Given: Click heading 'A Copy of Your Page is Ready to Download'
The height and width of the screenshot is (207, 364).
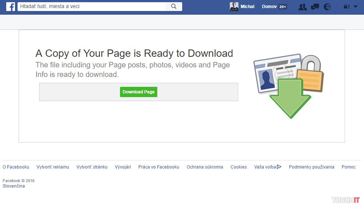Looking at the screenshot, I should [x=134, y=53].
